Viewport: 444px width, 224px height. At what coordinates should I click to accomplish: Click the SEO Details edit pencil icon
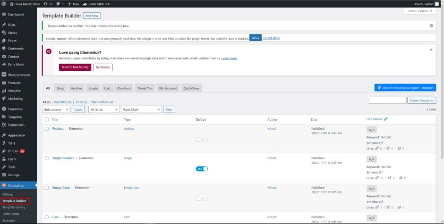click(x=385, y=119)
